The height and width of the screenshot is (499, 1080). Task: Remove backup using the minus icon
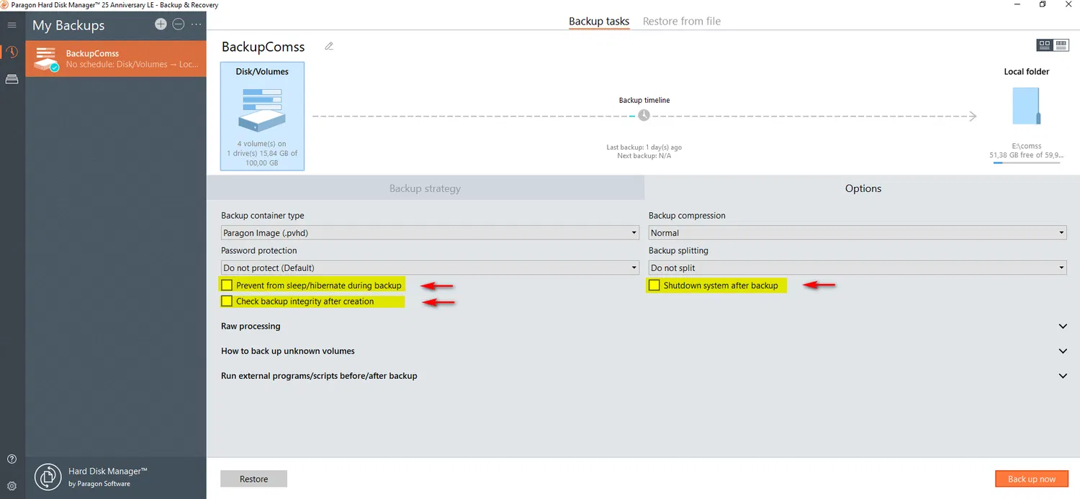pyautogui.click(x=179, y=24)
